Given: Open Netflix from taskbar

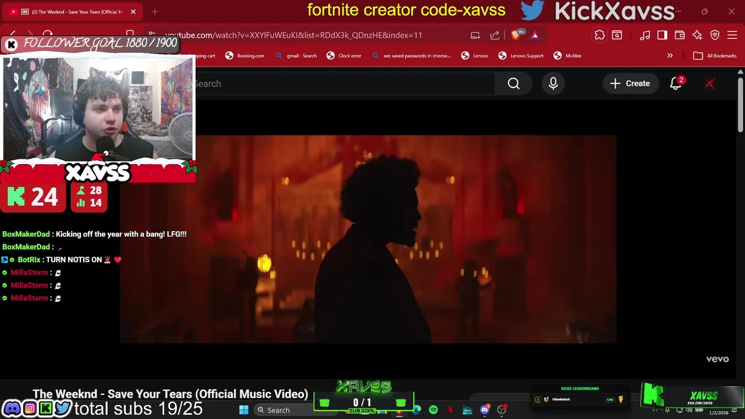Looking at the screenshot, I should 450,410.
